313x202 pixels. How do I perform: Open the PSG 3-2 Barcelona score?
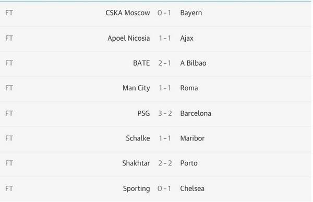(165, 113)
